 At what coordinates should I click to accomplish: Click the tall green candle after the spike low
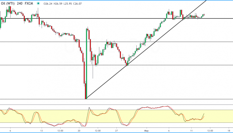(86, 64)
